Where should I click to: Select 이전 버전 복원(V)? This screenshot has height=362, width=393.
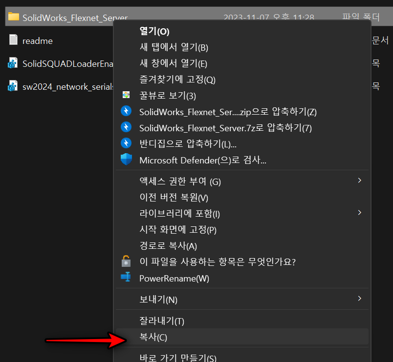242,198
